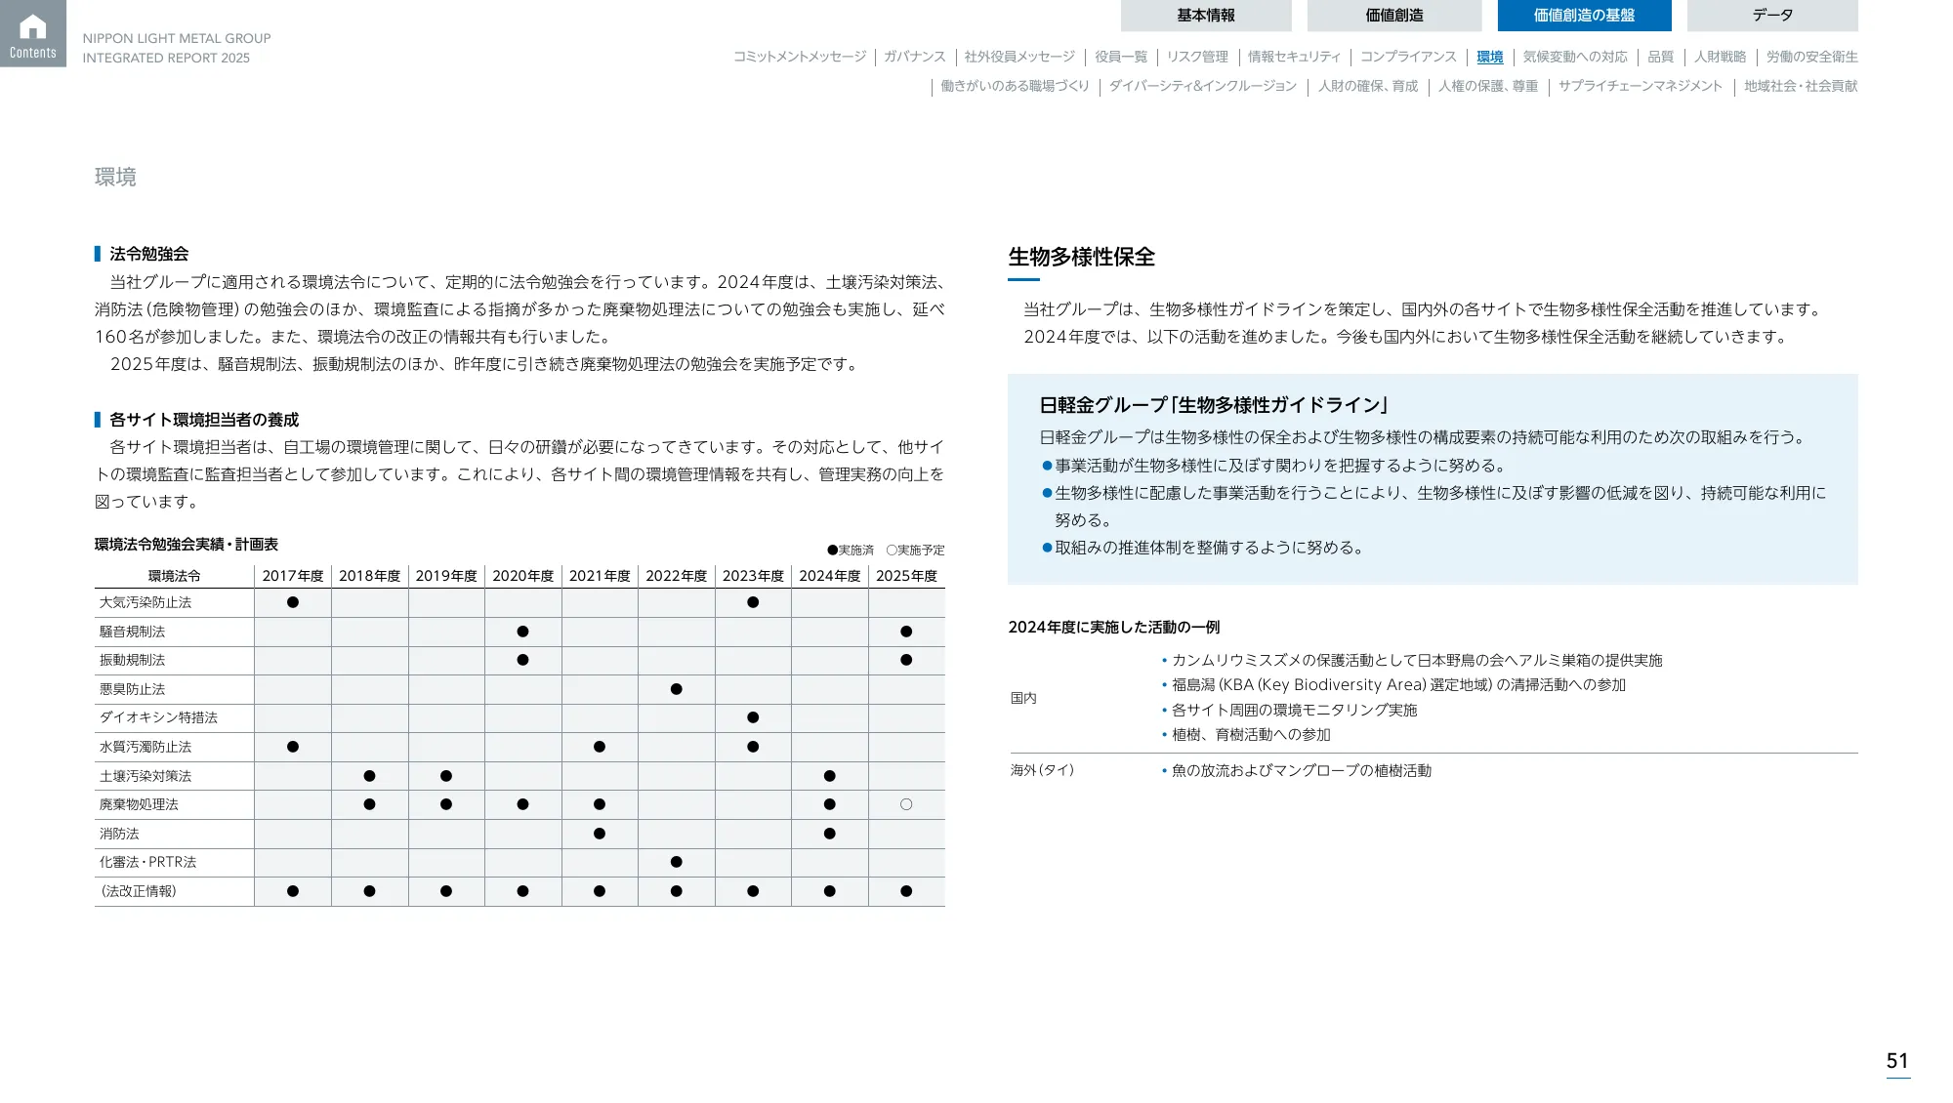Navigate to サプライチェーンマネジメント
The image size is (1953, 1103).
pos(1641,86)
